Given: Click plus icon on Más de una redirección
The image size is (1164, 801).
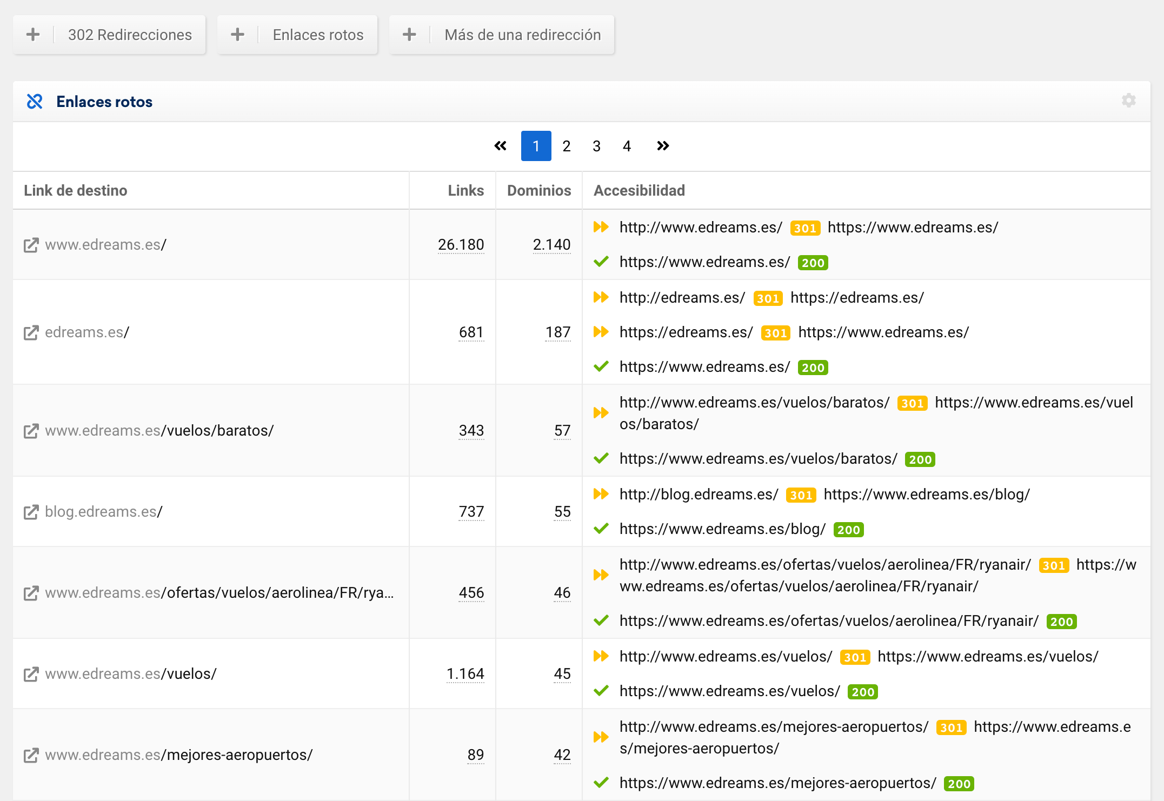Looking at the screenshot, I should 409,35.
